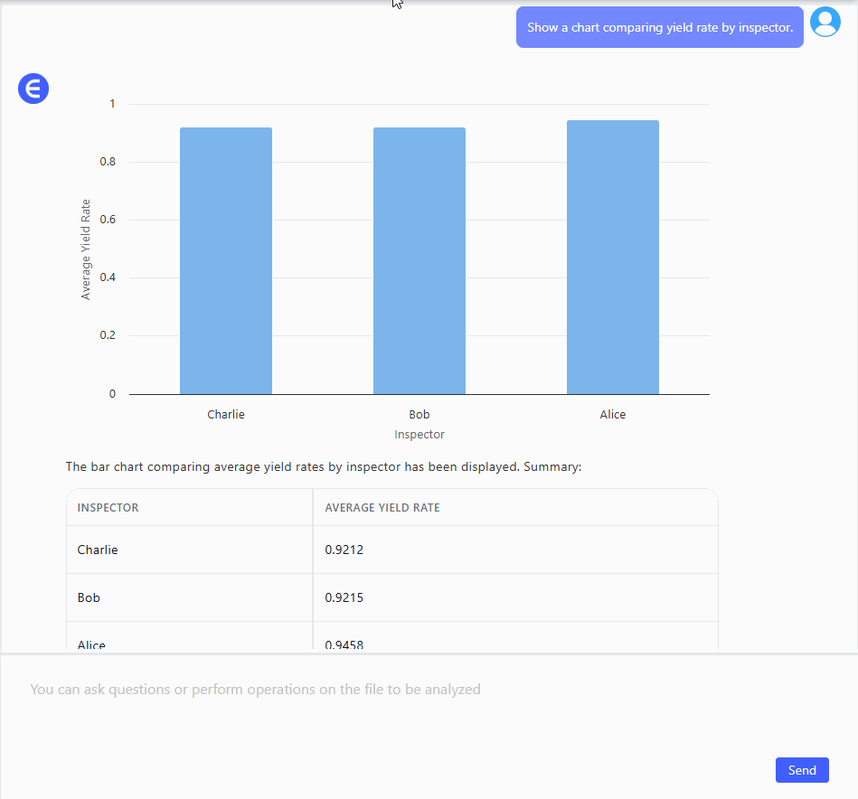
Task: Click the Inspector x-axis title
Action: (420, 435)
